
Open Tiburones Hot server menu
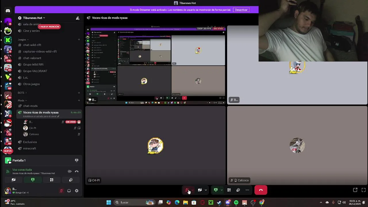click(34, 18)
